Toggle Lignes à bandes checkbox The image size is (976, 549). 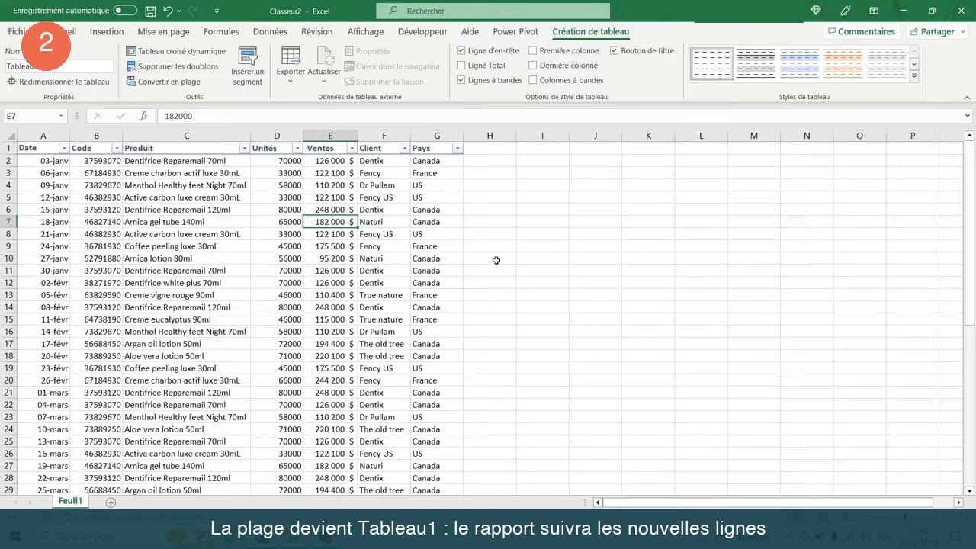point(461,80)
